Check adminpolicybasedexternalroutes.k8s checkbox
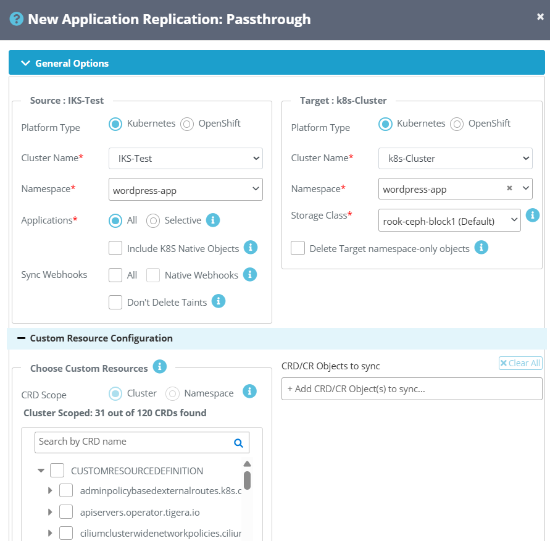Screen dimensions: 550x541 pyautogui.click(x=66, y=490)
